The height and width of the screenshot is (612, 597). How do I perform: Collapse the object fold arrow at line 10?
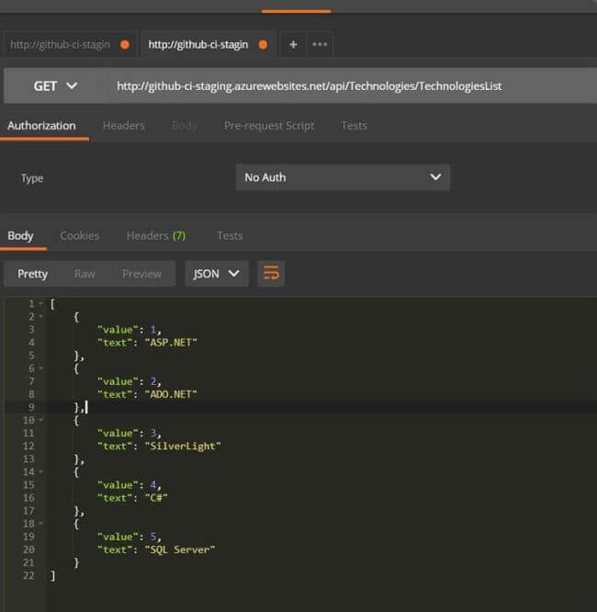click(x=41, y=420)
